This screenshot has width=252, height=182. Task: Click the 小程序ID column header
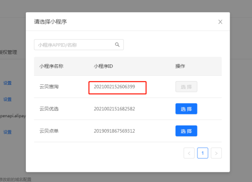click(103, 66)
